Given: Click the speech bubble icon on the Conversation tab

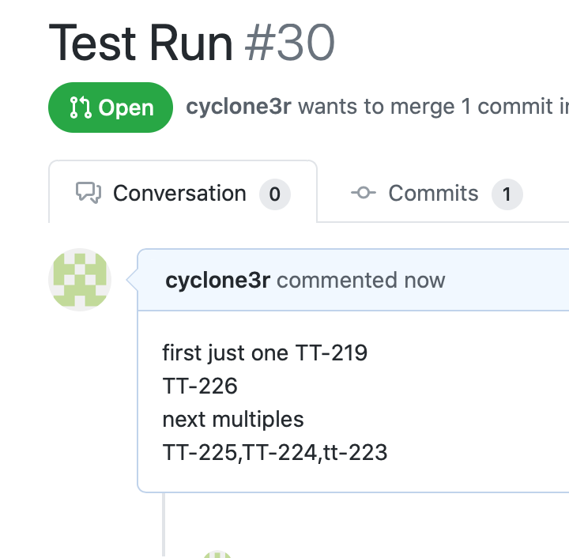Looking at the screenshot, I should point(88,193).
